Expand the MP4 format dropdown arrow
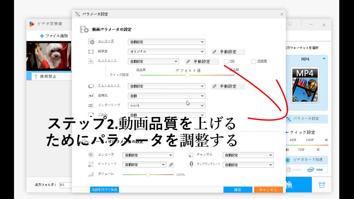Viewport: 354px width, 199px height. (324, 59)
